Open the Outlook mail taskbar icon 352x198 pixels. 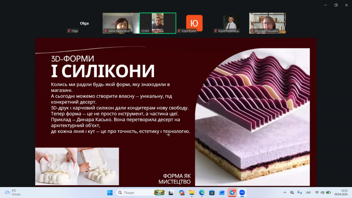click(222, 193)
